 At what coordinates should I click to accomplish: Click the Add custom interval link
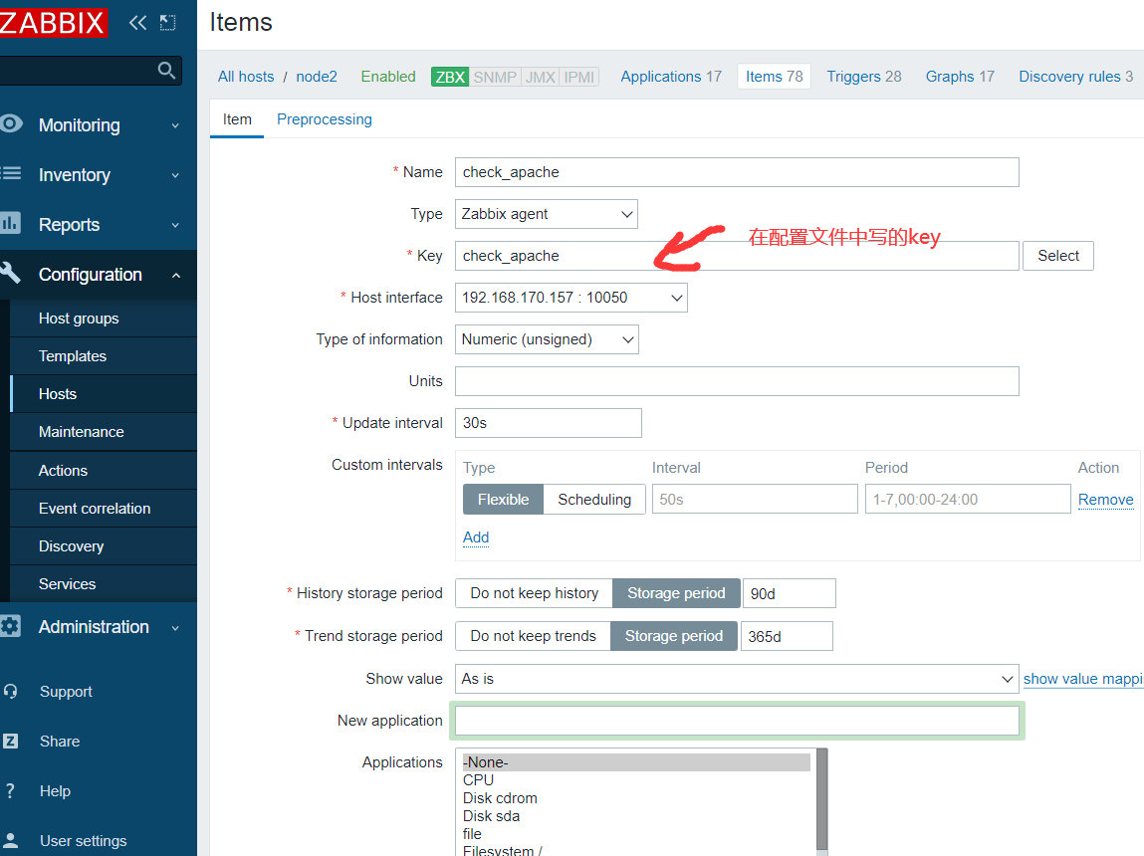click(476, 537)
